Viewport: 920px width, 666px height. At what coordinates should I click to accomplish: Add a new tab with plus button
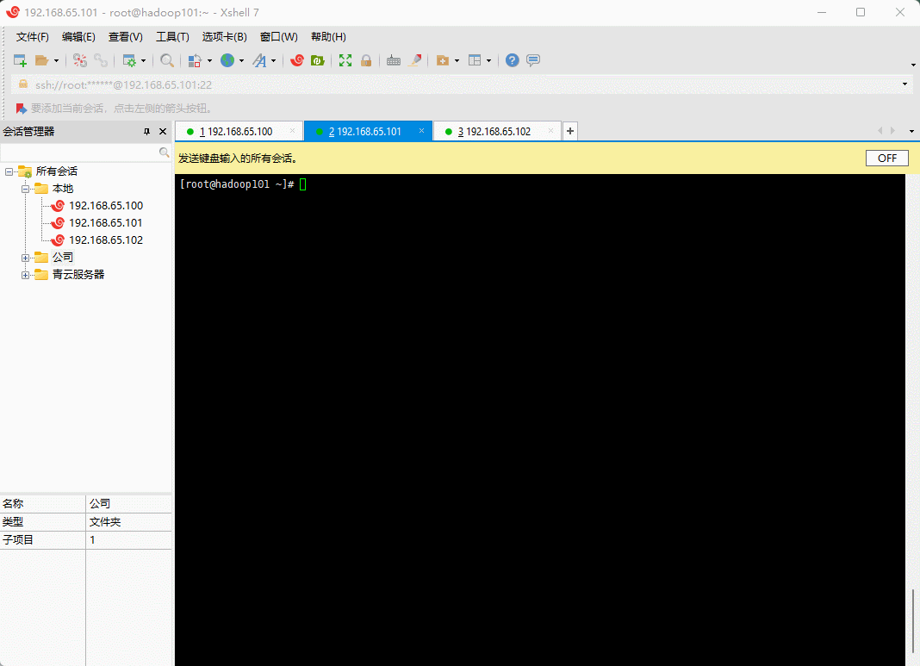(x=569, y=131)
